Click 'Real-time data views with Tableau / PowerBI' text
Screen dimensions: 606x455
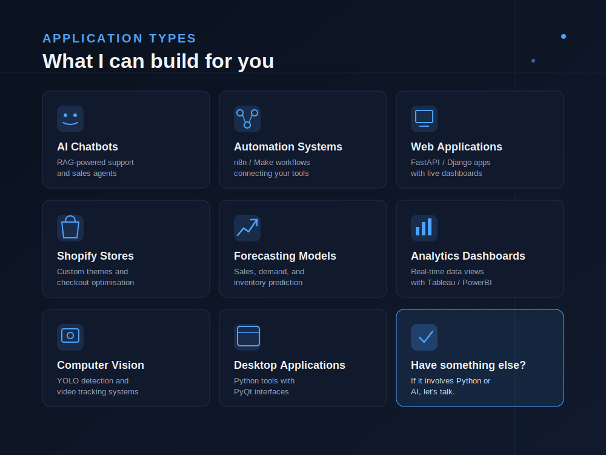point(451,277)
